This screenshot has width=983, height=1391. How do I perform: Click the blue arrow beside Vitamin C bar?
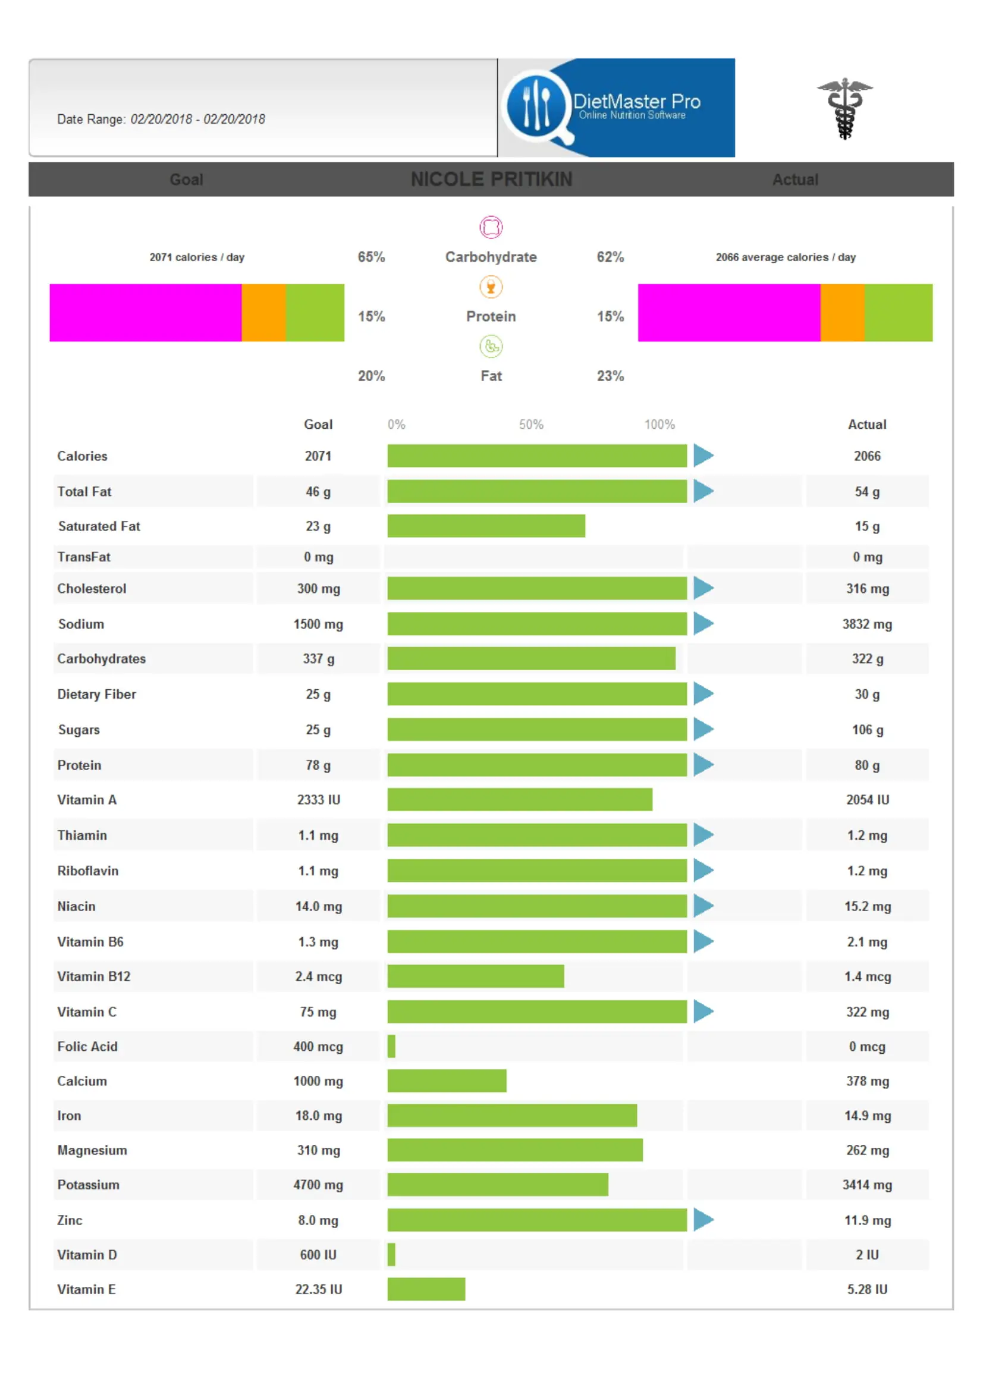click(702, 1011)
